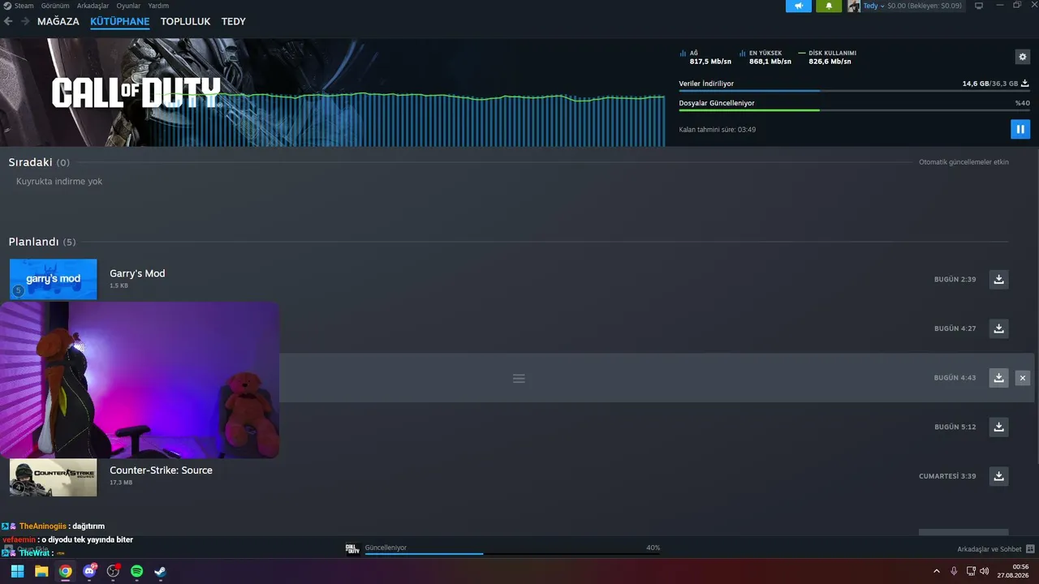Click download icon for BUGÜN 4:27 row
Image resolution: width=1039 pixels, height=584 pixels.
click(x=998, y=328)
